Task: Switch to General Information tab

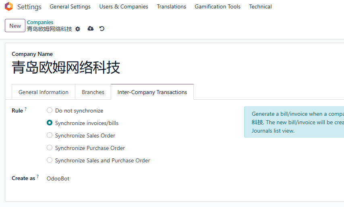Action: coord(44,92)
